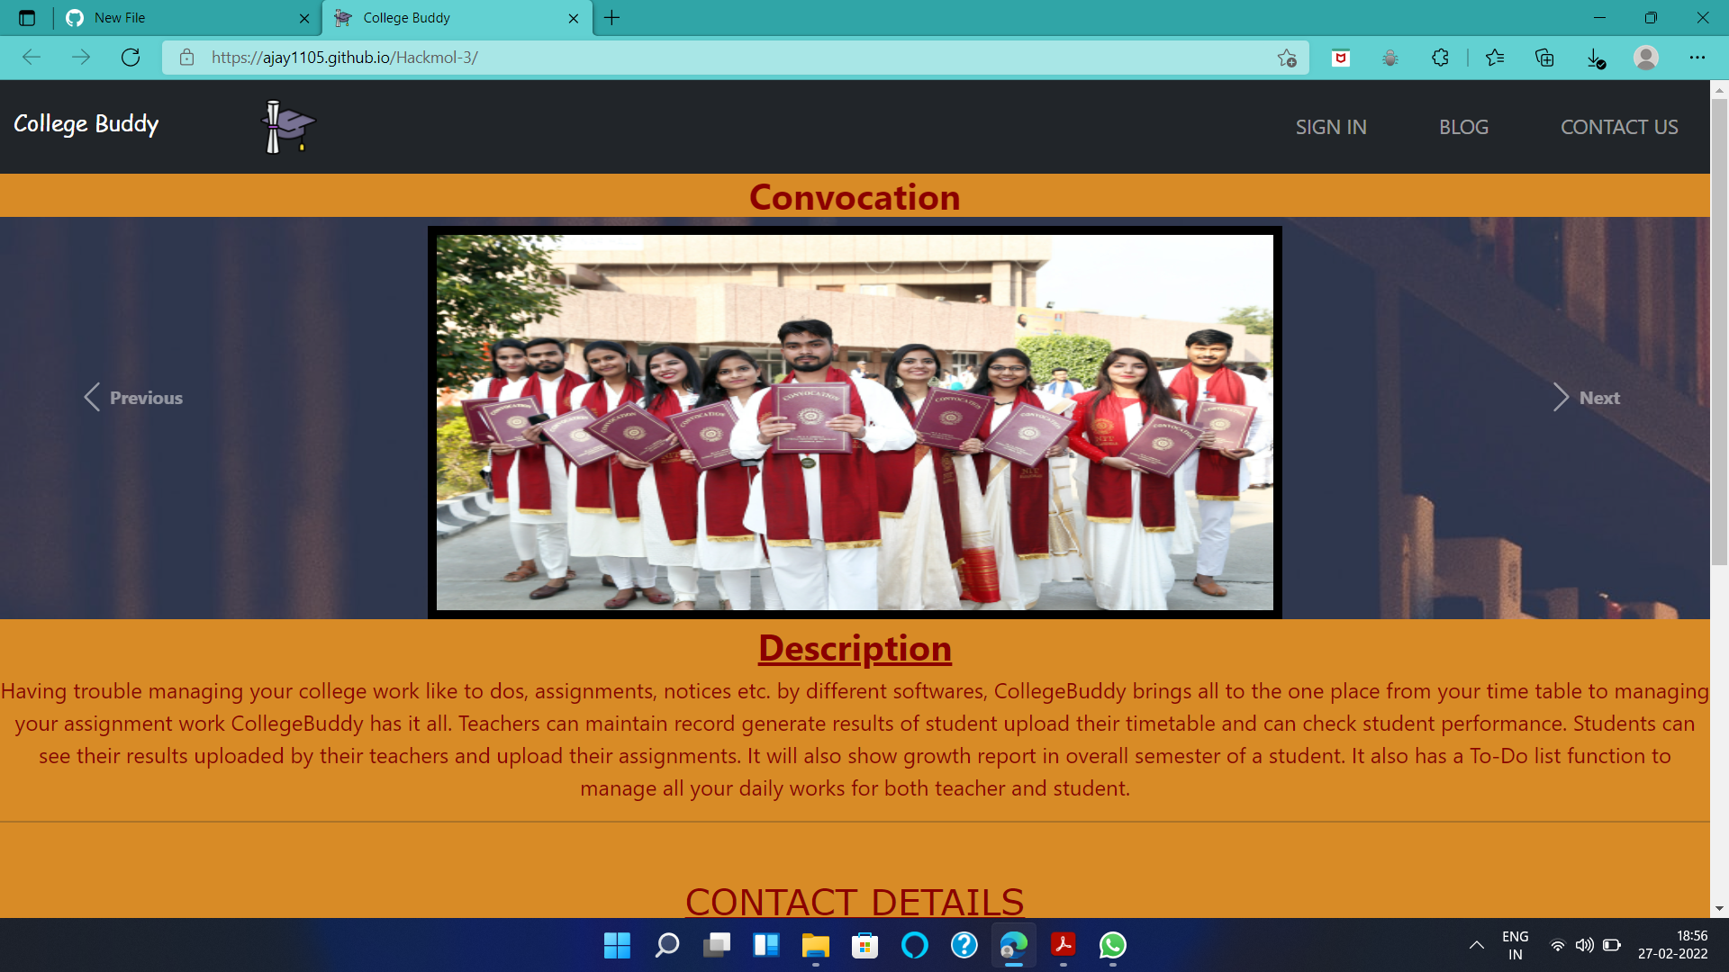Toggle the Collections pane open
Viewport: 1729px width, 972px height.
[1545, 57]
